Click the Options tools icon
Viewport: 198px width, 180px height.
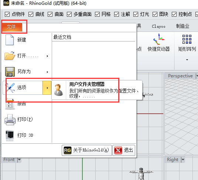click(x=10, y=88)
